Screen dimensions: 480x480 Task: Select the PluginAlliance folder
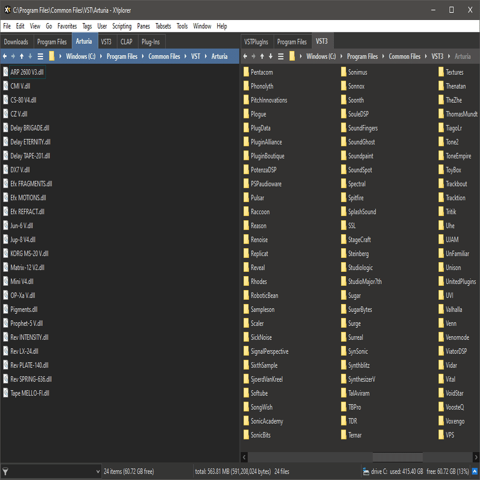click(266, 142)
